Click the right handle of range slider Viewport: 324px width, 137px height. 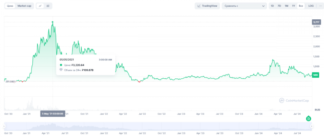pyautogui.click(x=312, y=126)
